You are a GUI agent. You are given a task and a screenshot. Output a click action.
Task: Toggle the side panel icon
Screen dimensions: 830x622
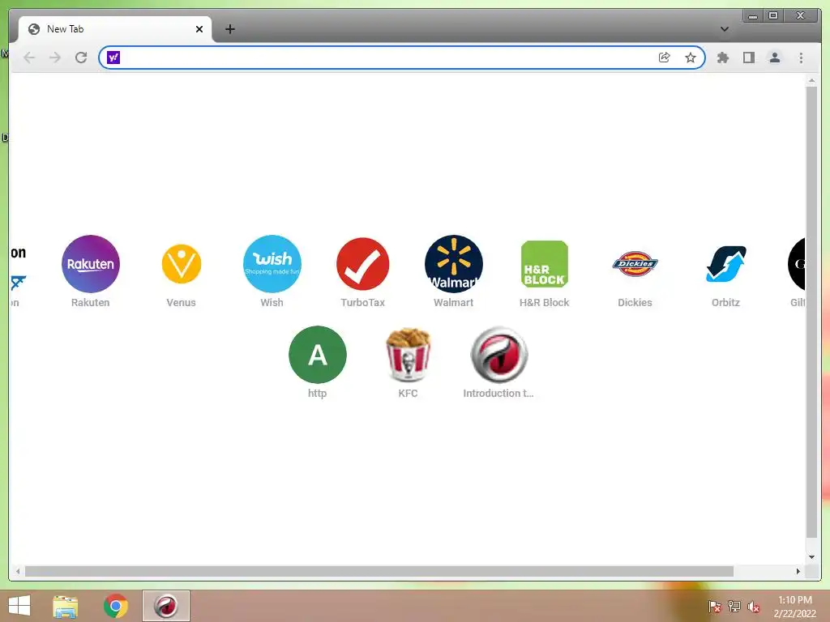coord(748,58)
